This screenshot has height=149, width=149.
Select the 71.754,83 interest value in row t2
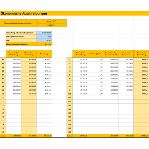point(126,63)
